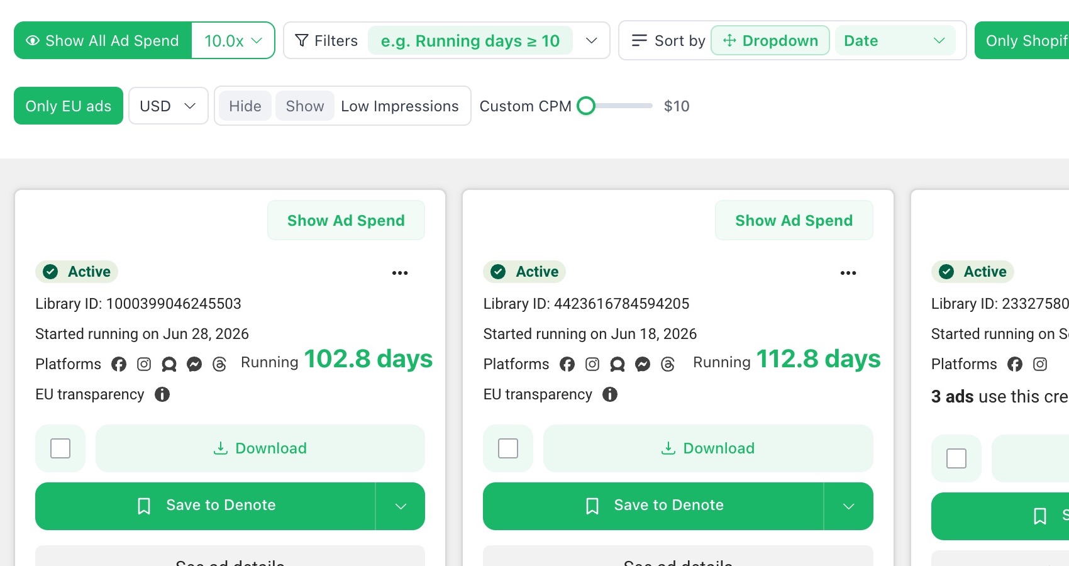
Task: Click EU transparency info icon on ad 4423616784594205
Action: coord(610,394)
